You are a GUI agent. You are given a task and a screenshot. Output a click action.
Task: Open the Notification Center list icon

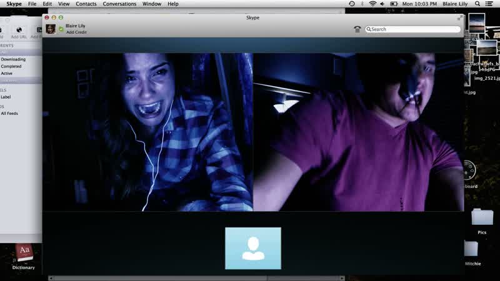coord(489,4)
